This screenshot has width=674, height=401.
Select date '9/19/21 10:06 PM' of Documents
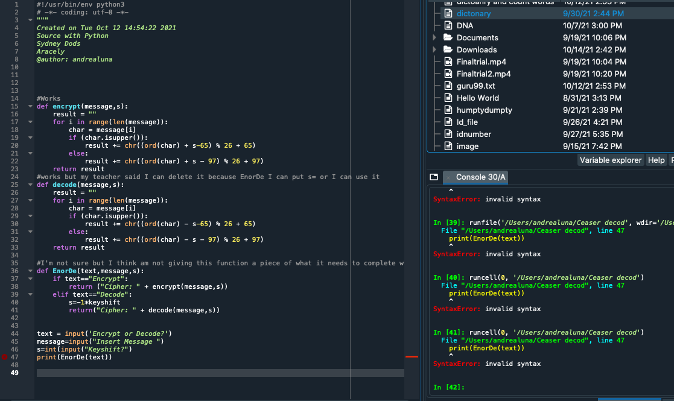[x=594, y=37]
